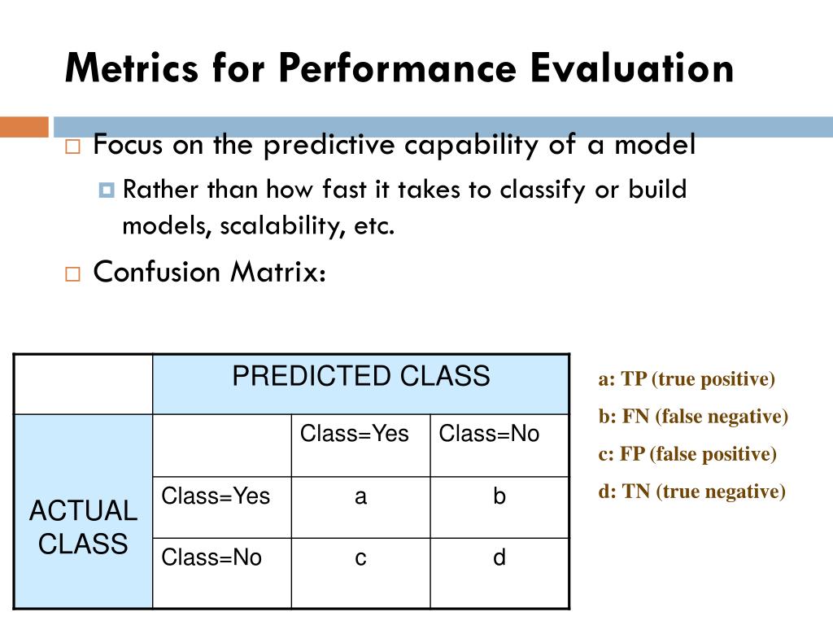Click the ACTUAL CLASS header cell
833x625 pixels.
(84, 511)
